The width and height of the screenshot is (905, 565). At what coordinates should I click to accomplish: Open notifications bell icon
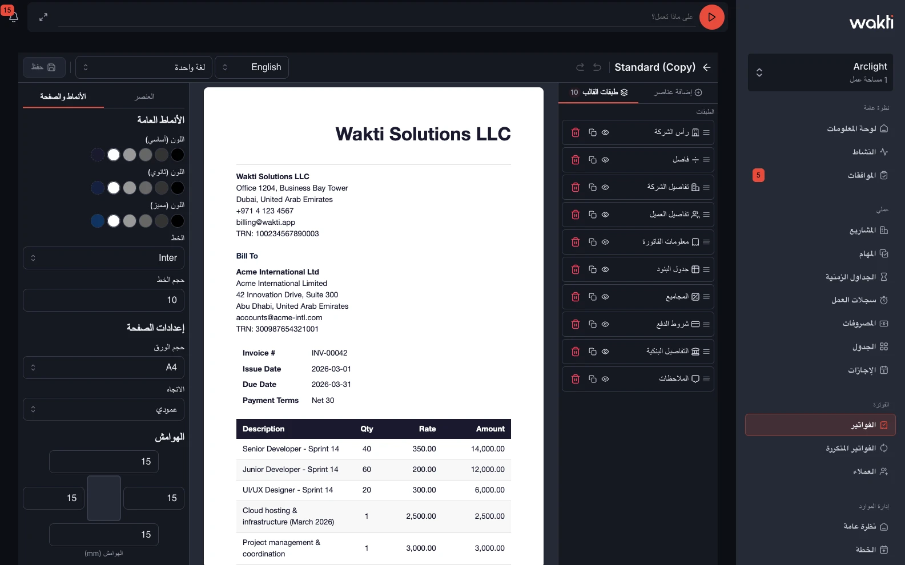click(x=14, y=17)
